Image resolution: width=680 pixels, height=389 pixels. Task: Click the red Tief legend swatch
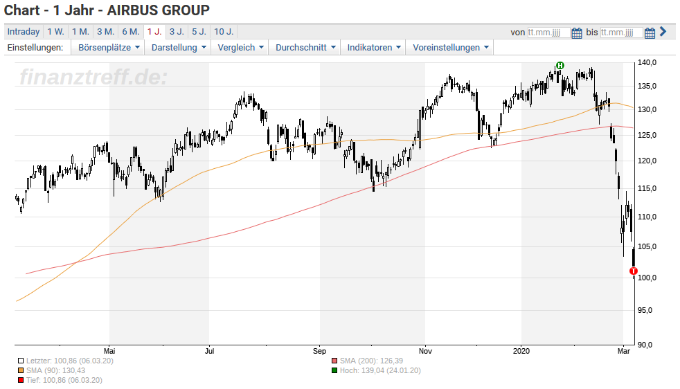click(x=20, y=380)
